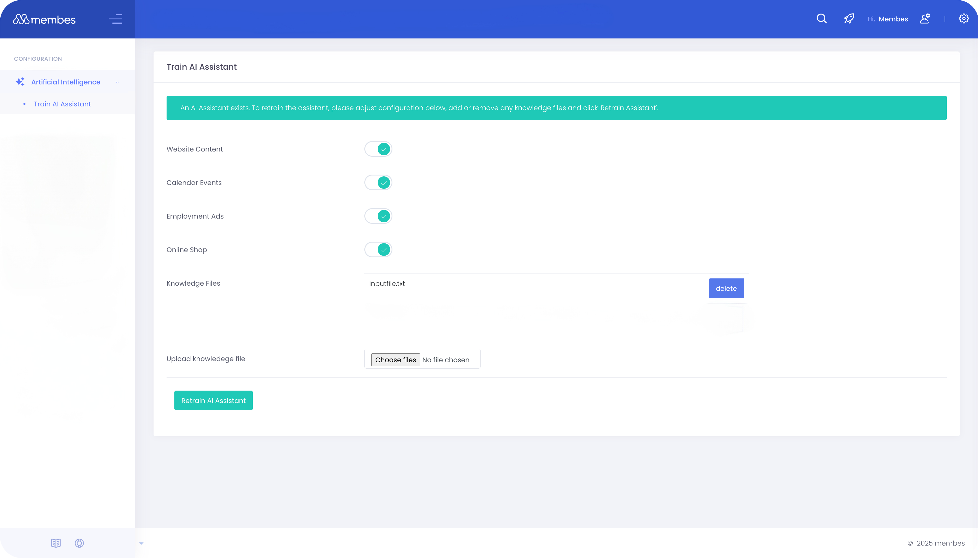The width and height of the screenshot is (978, 558).
Task: Toggle Employment Ads off
Action: [x=378, y=216]
